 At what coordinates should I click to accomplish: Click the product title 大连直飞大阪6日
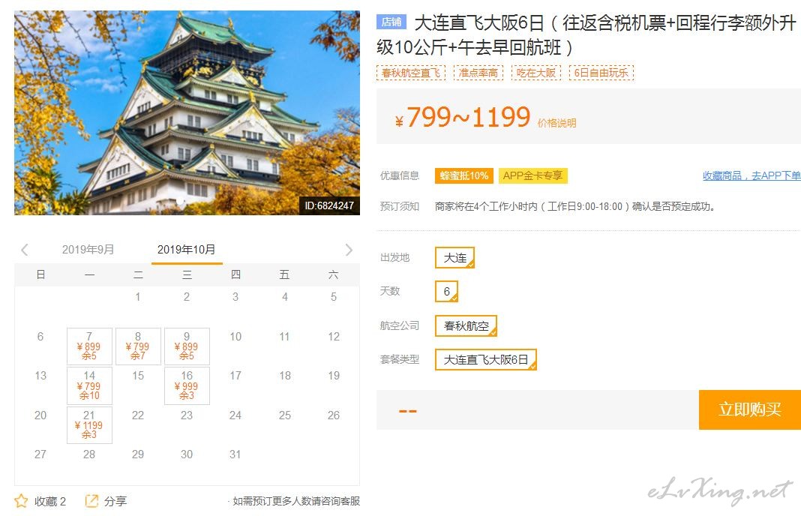pyautogui.click(x=586, y=35)
